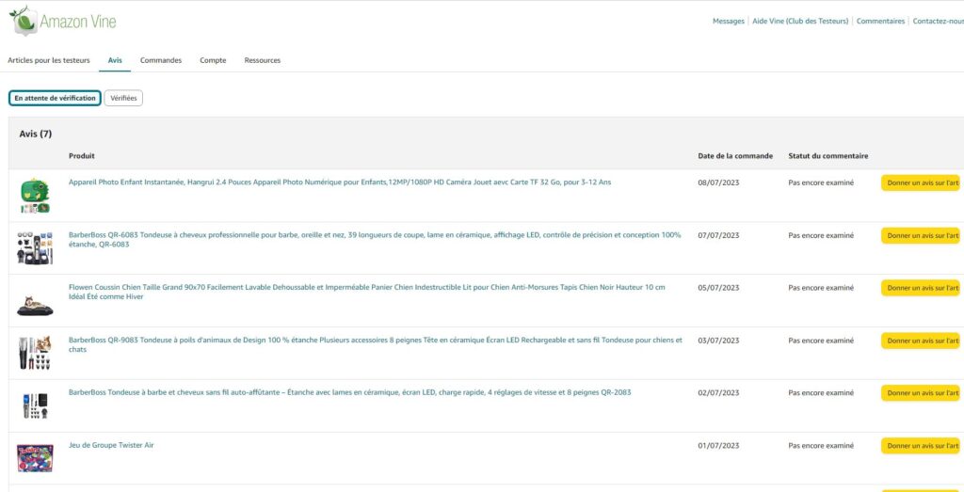Open the Ressources tab
Viewport: 964px width, 492px height.
263,60
